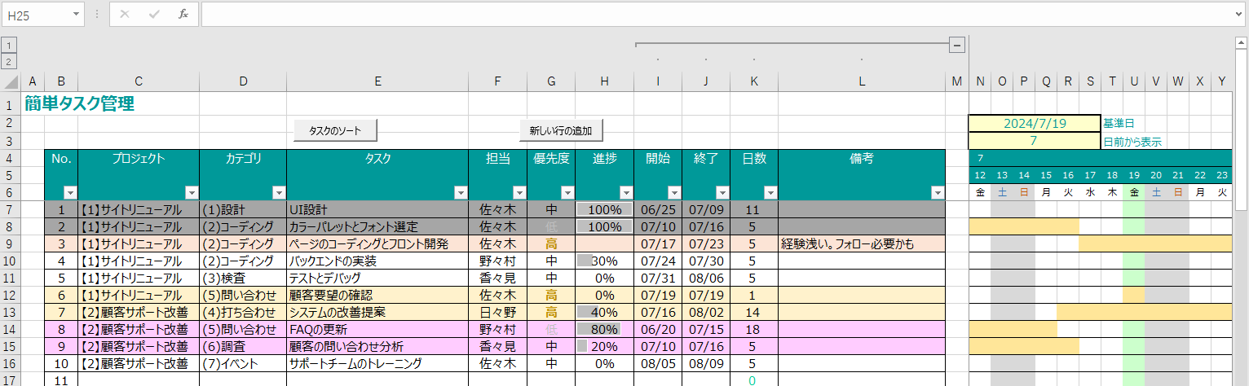Open the Name Box dropdown arrow
The width and height of the screenshot is (1249, 386).
click(77, 14)
